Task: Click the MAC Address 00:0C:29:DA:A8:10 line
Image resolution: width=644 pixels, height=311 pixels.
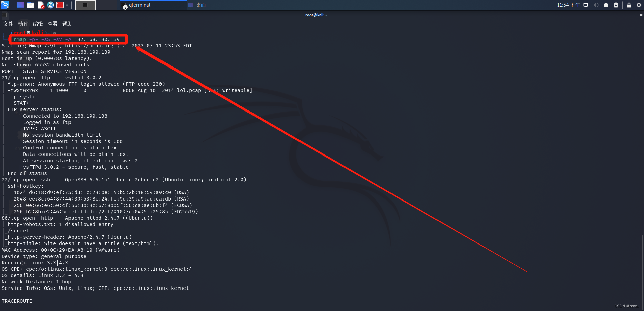Action: coord(60,250)
